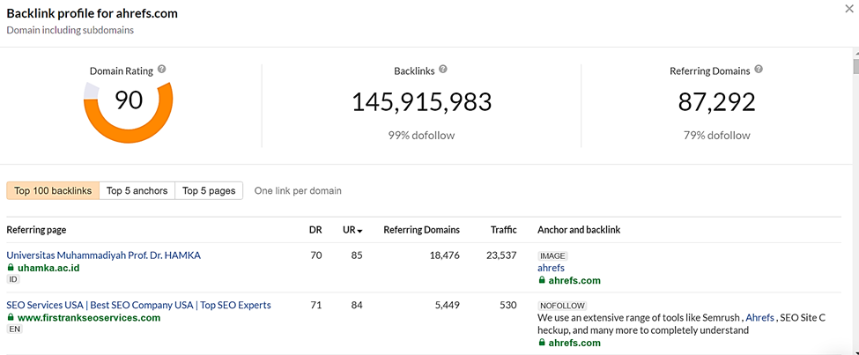Click the NOFOLLOW badge

pyautogui.click(x=562, y=306)
